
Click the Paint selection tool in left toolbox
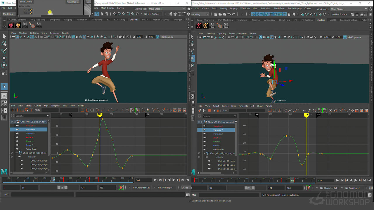click(x=4, y=51)
